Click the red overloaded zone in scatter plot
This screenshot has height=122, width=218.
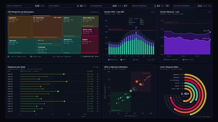coord(141,82)
